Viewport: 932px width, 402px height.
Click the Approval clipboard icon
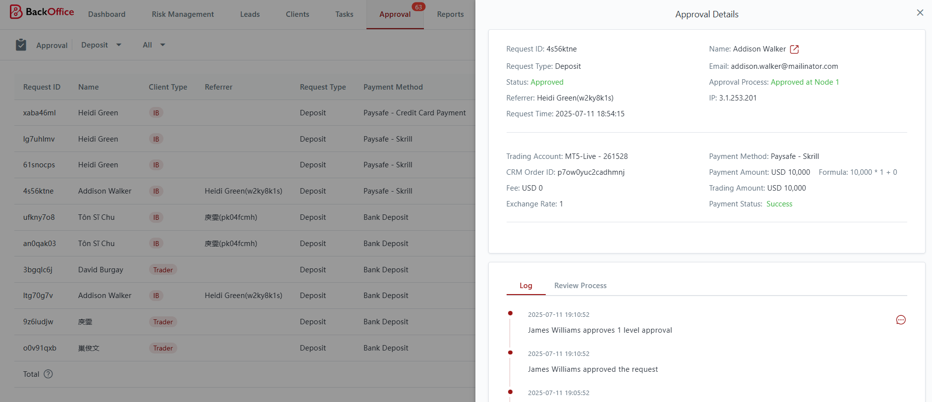click(x=21, y=45)
